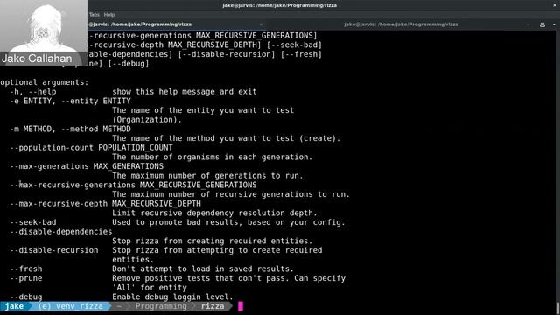Viewport: 560px width, 315px height.
Task: Click '(Organization).' default value text
Action: [x=147, y=120]
